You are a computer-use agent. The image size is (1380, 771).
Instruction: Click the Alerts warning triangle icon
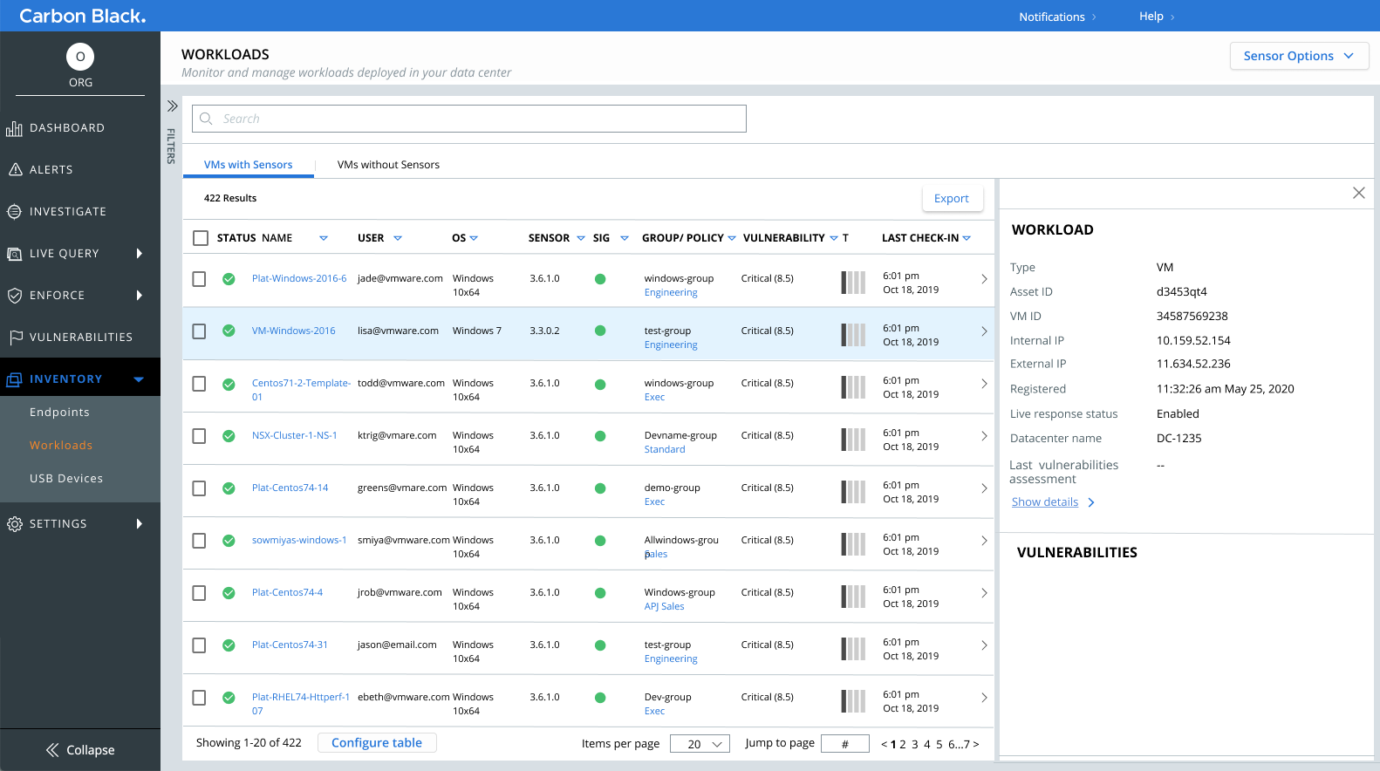click(x=15, y=170)
